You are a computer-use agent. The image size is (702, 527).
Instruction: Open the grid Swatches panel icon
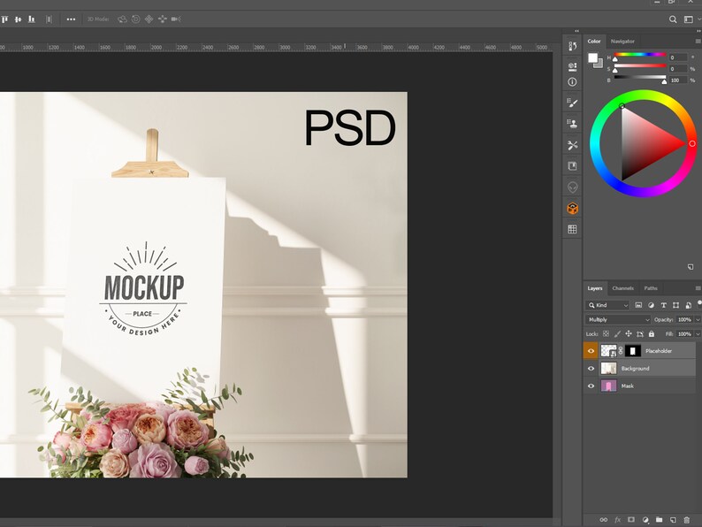click(572, 229)
